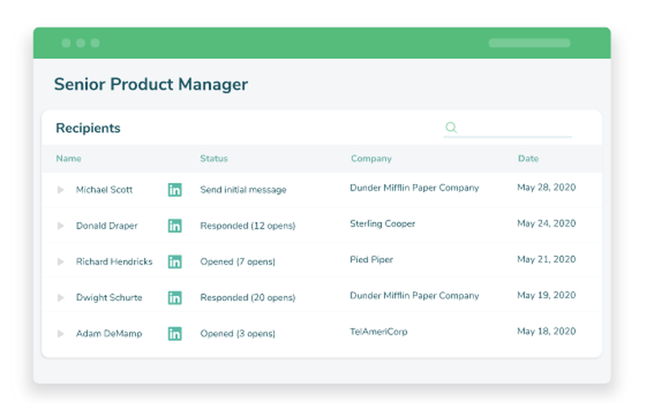Sort by the Date column header
This screenshot has height=403, width=654.
tap(528, 158)
